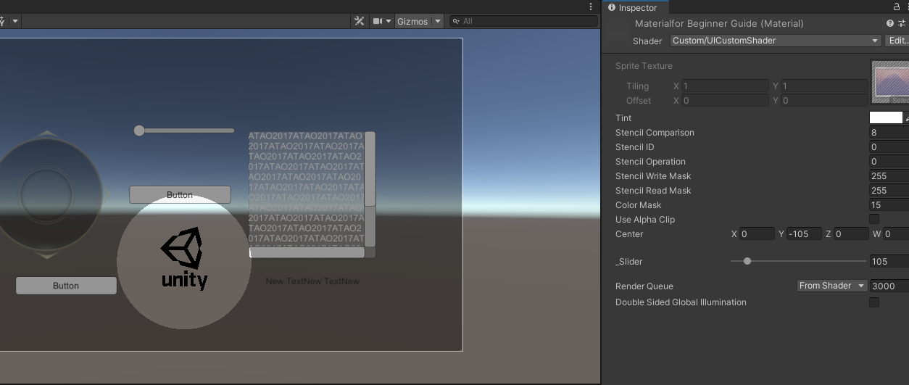The image size is (909, 385).
Task: Open the Shader dropdown Custom/UICustomShader
Action: tap(776, 41)
